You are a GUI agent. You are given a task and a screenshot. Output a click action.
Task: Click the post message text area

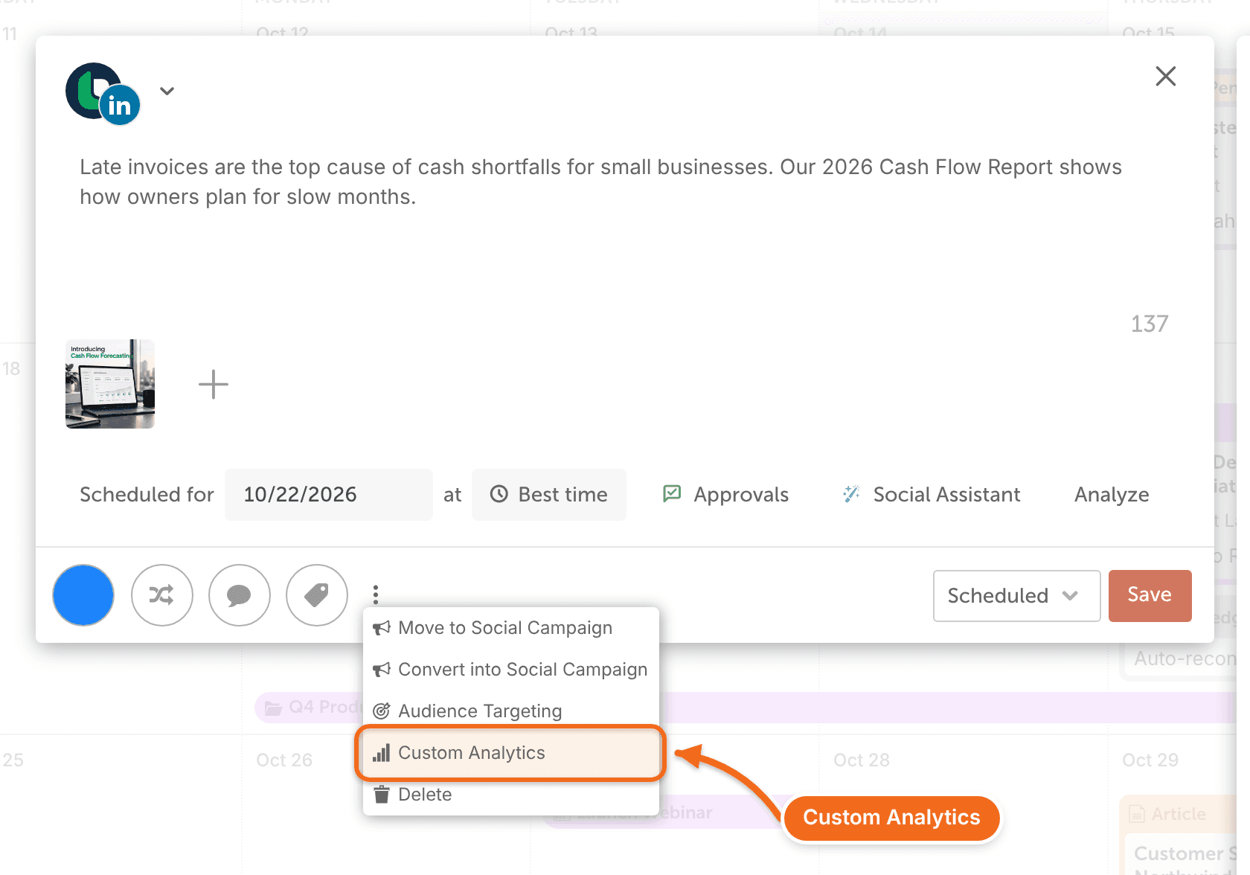(x=601, y=182)
